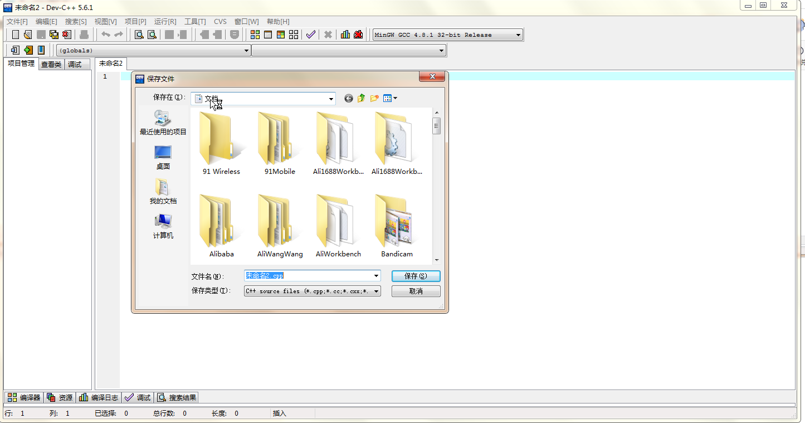The width and height of the screenshot is (805, 423).
Task: Select Computer (计算机) in places bar
Action: coord(163,227)
